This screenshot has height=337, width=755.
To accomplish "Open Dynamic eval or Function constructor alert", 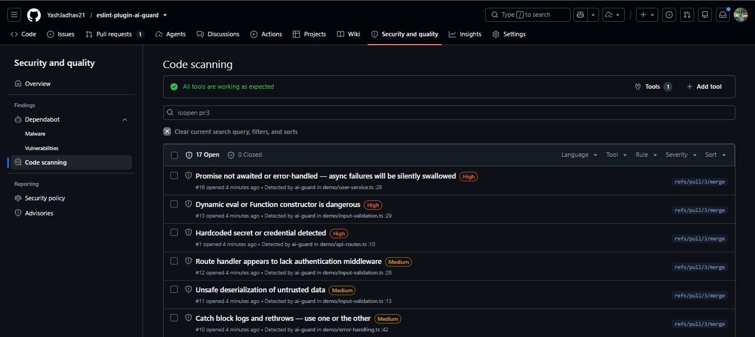I will click(278, 204).
